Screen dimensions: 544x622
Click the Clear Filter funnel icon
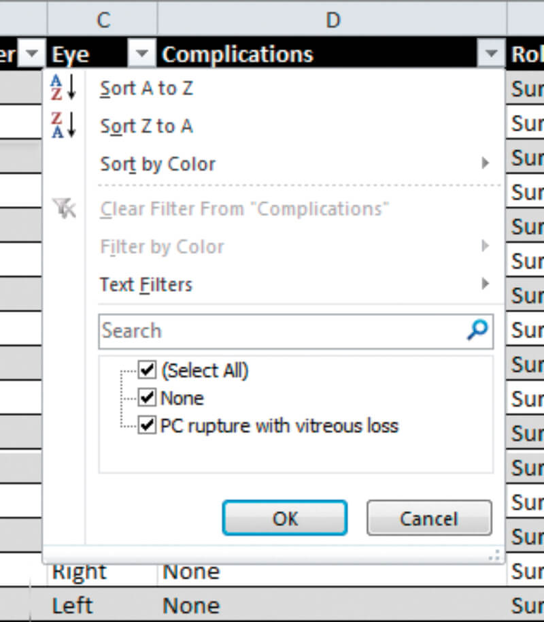[x=64, y=208]
